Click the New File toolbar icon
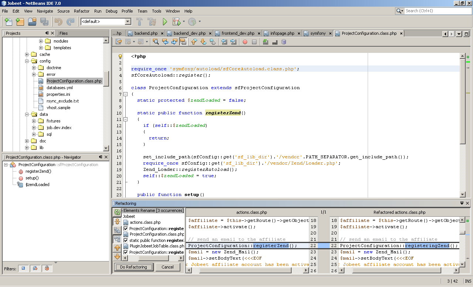This screenshot has height=287, width=473. [8, 21]
